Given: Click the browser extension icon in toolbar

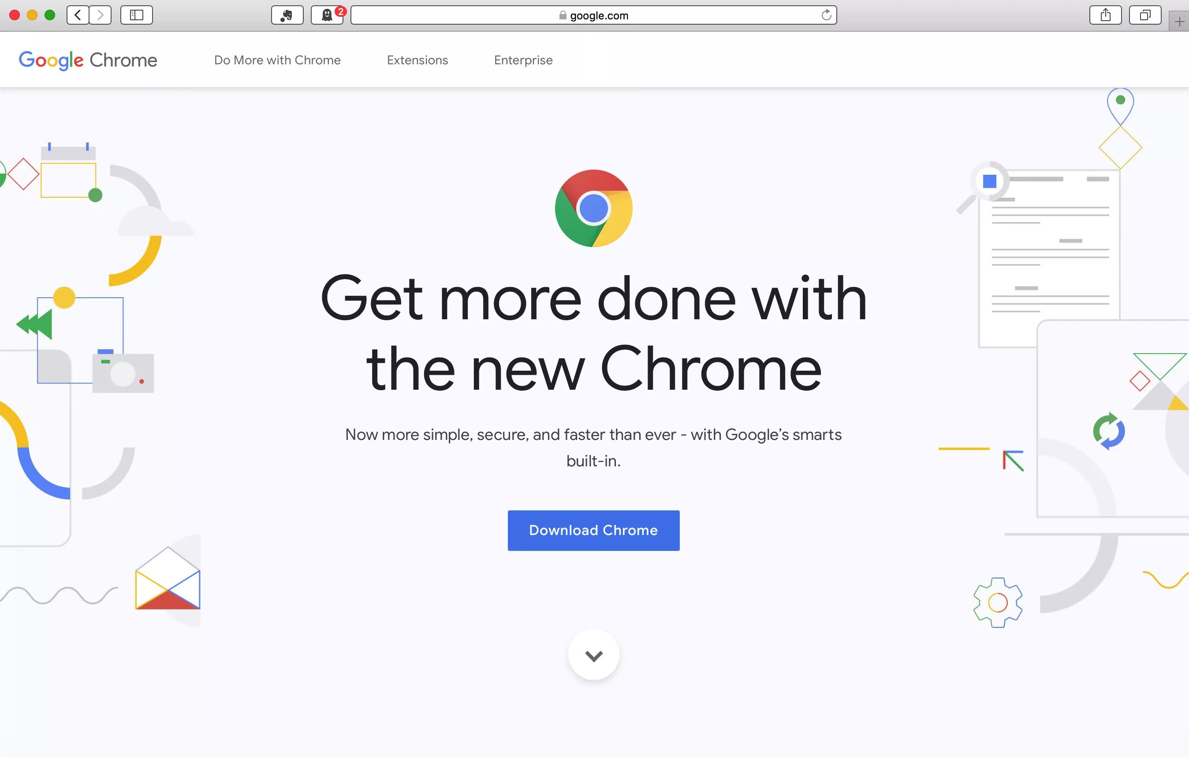Looking at the screenshot, I should coord(287,15).
